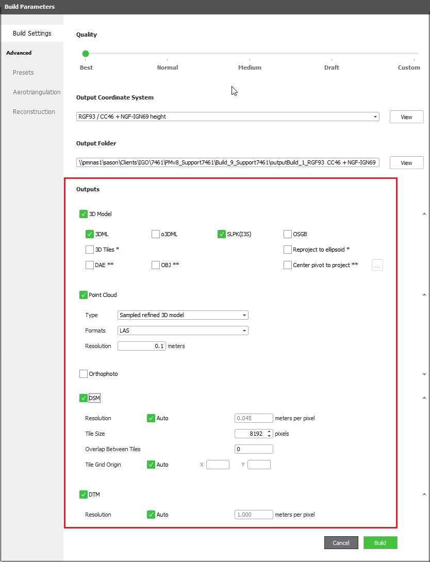Collapse the 3D Model section arrow
The width and height of the screenshot is (430, 562).
pyautogui.click(x=424, y=214)
